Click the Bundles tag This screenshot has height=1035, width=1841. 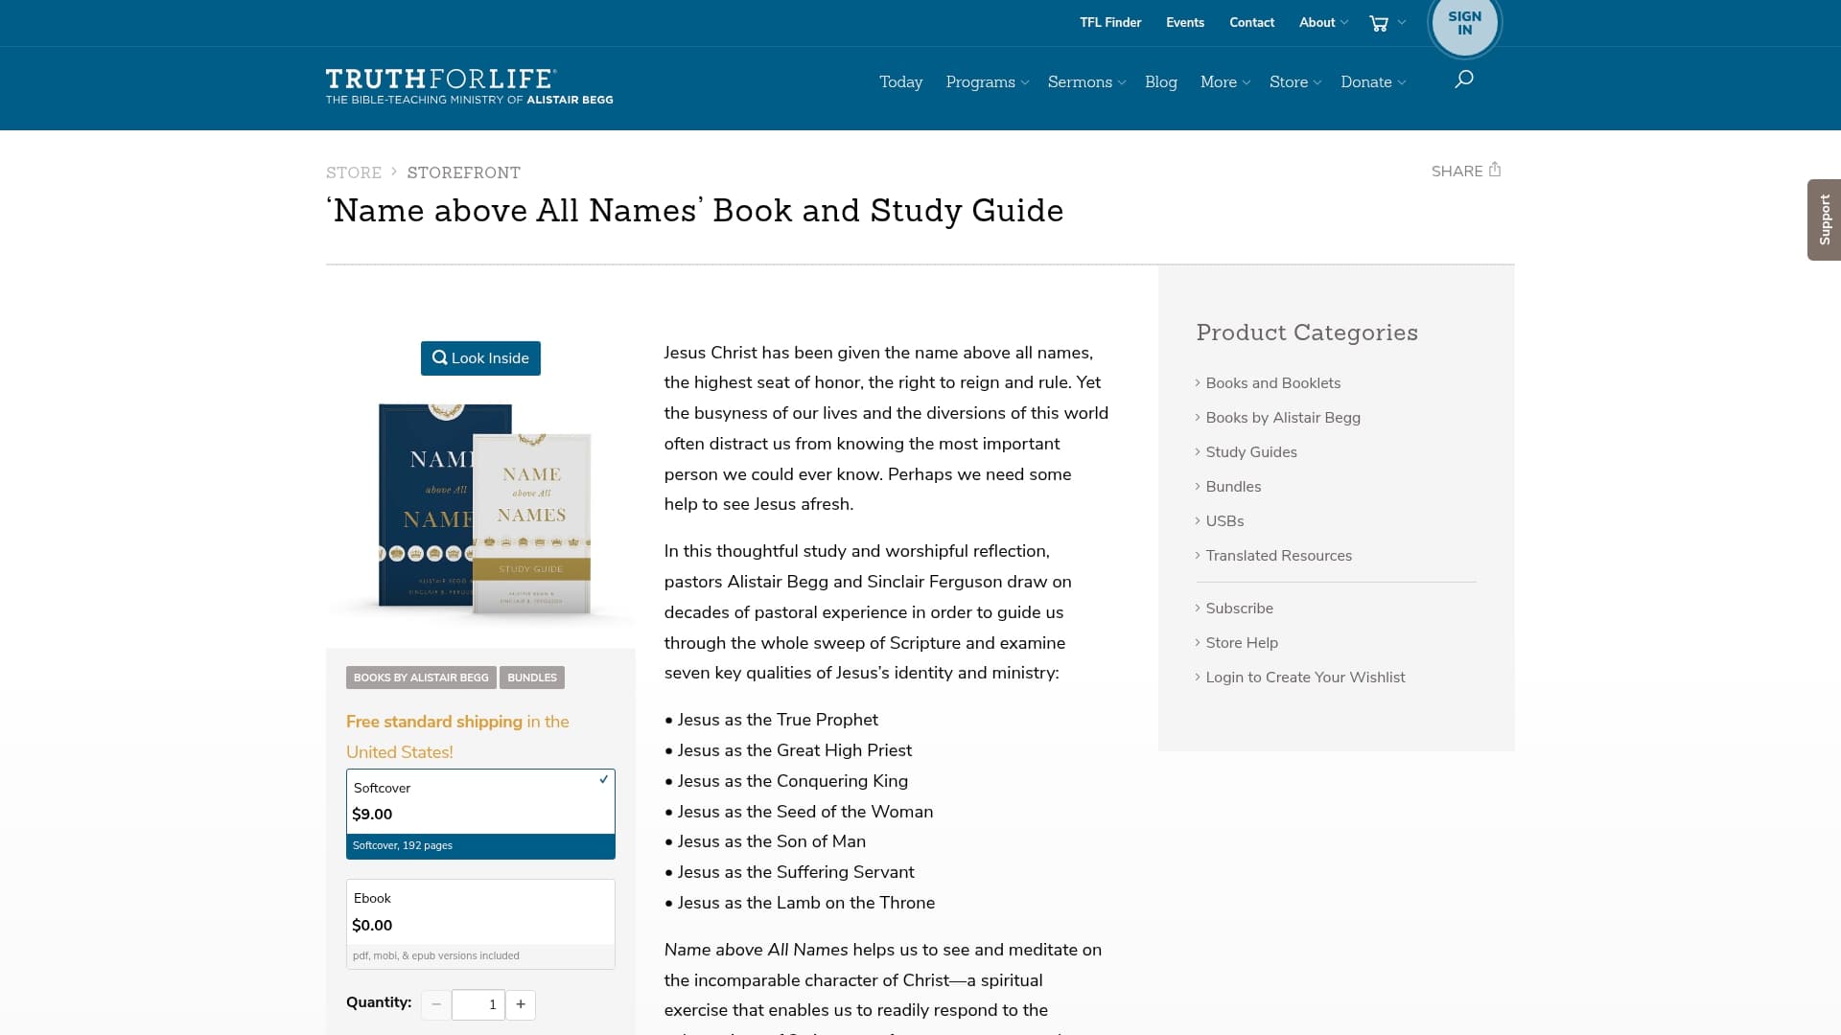532,678
